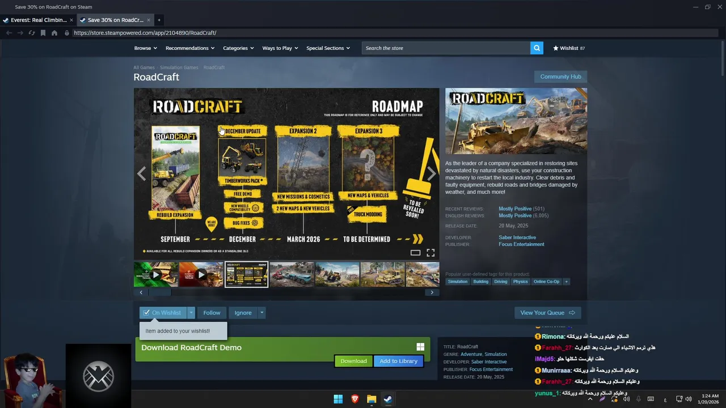
Task: Go to next screenshot with right arrow
Action: point(432,173)
